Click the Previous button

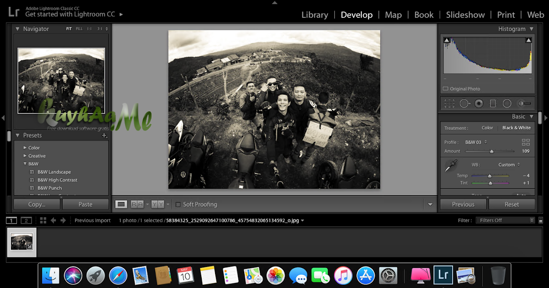(x=463, y=204)
